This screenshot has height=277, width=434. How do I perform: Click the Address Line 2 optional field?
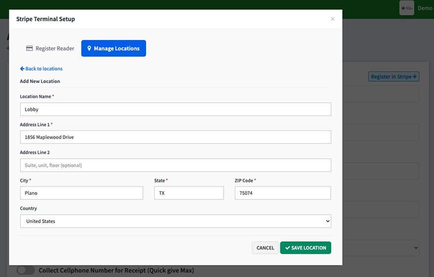pyautogui.click(x=175, y=165)
